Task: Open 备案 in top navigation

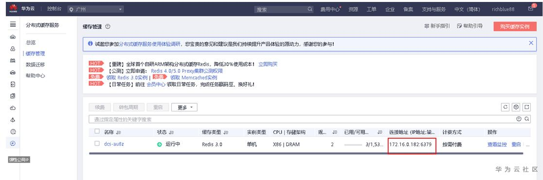Action: [x=408, y=9]
